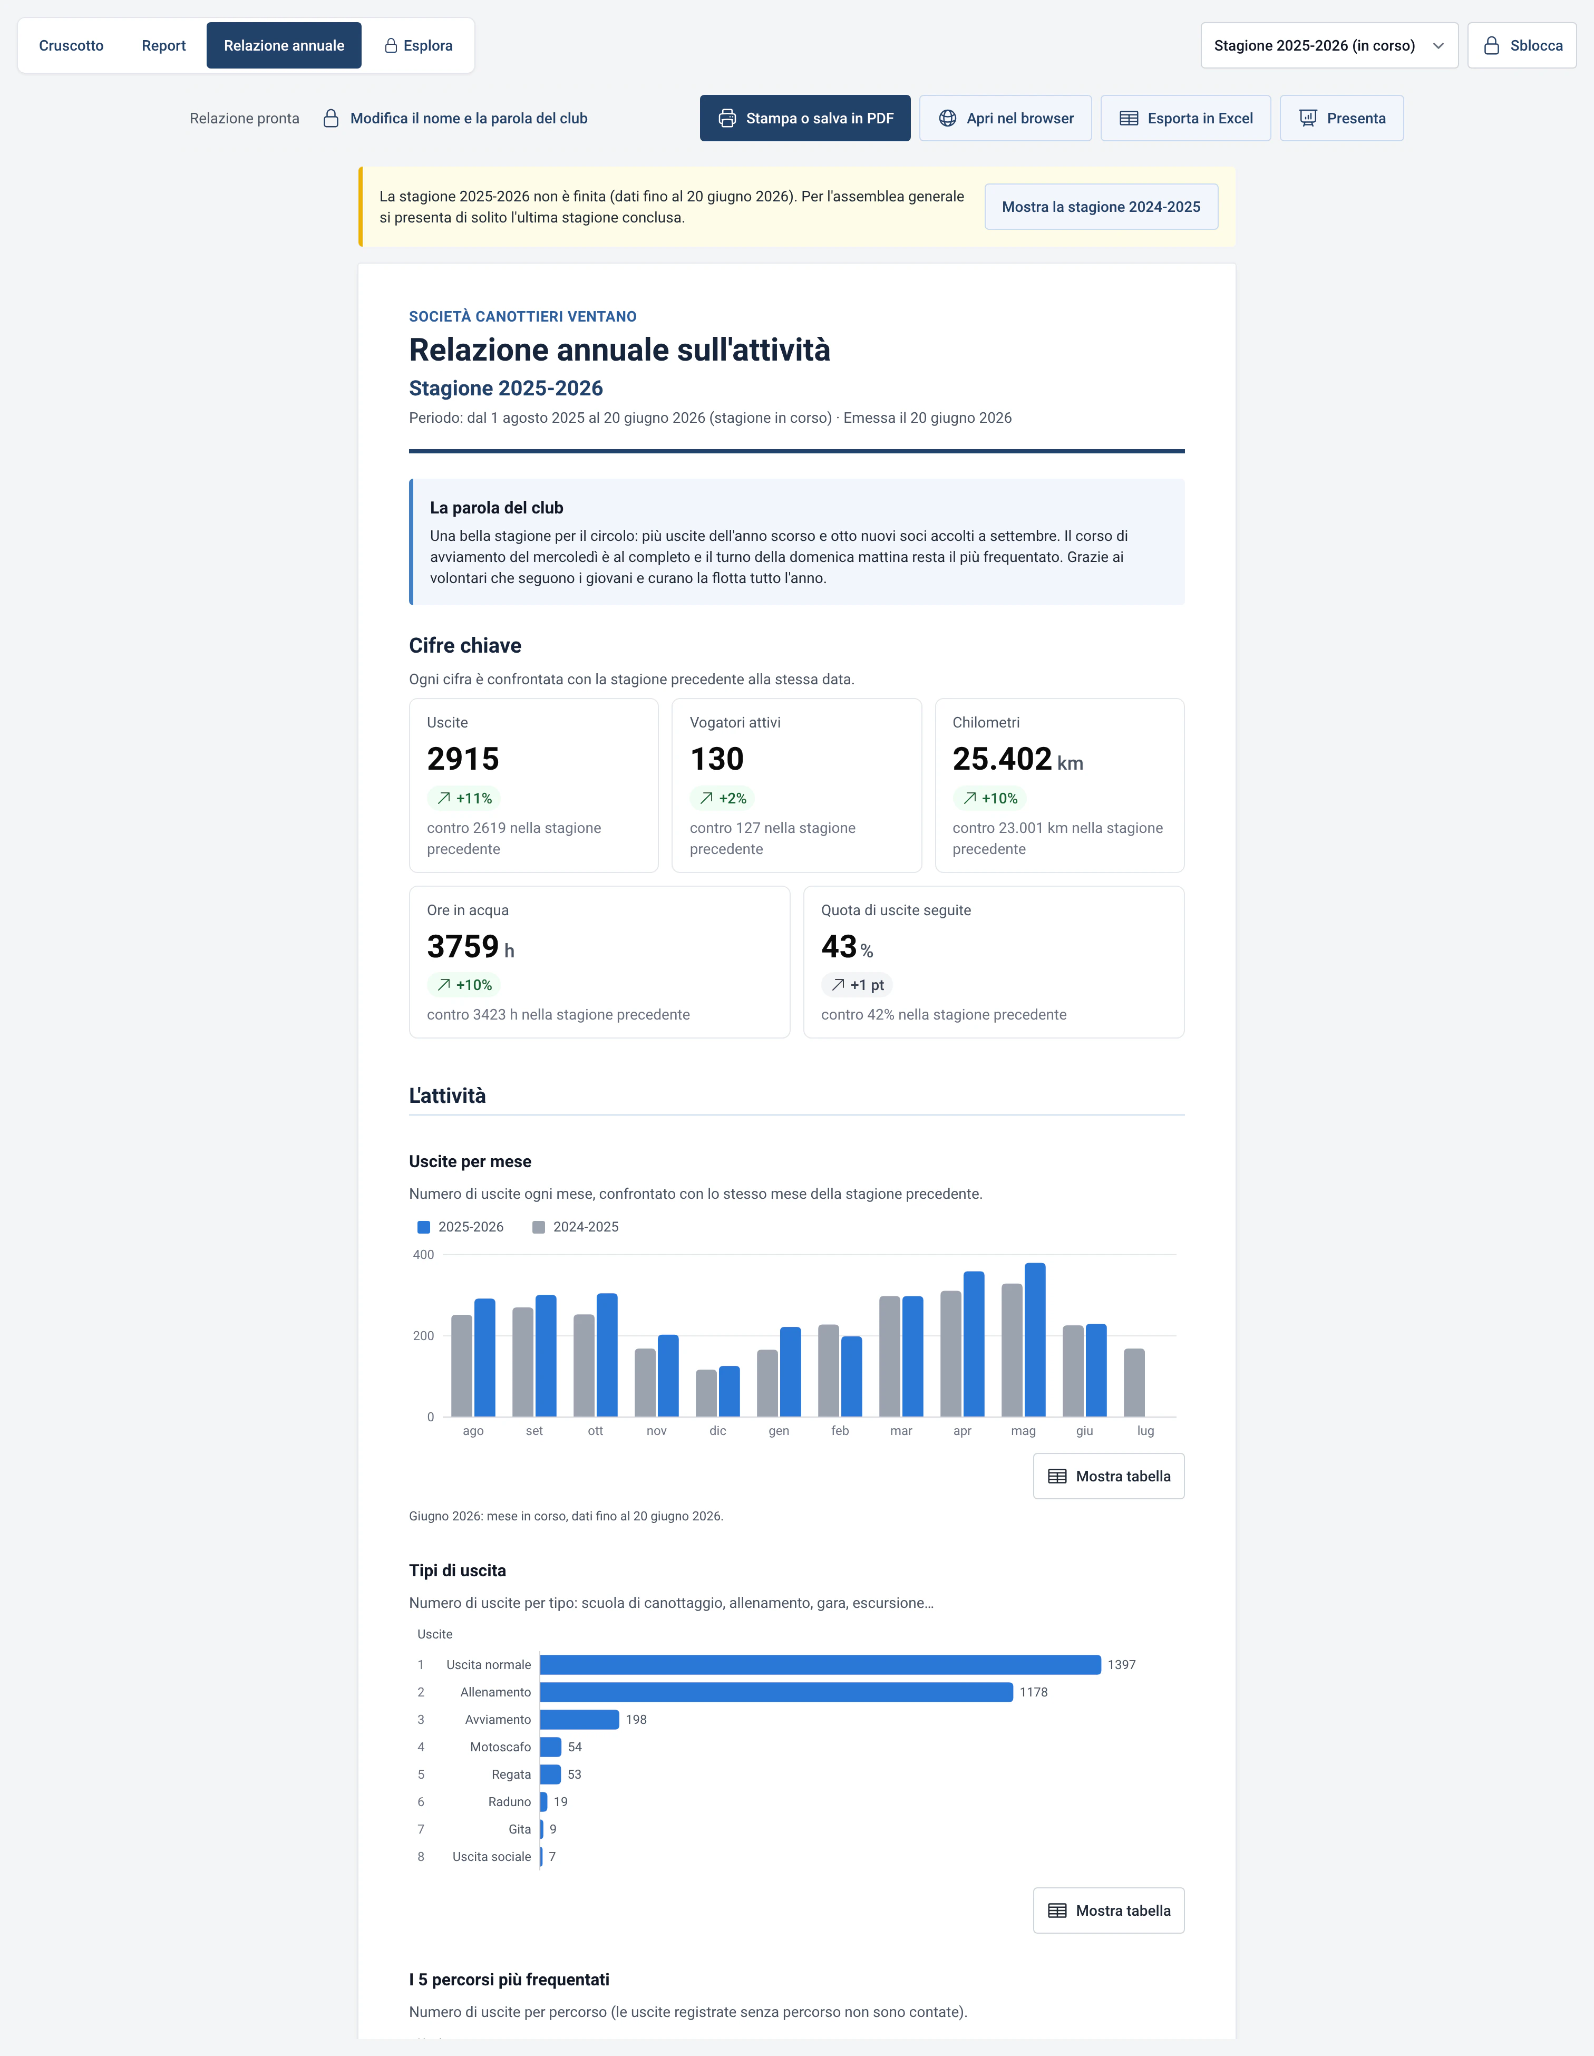Viewport: 1594px width, 2056px height.
Task: Expand season selector via chevron arrow
Action: click(x=1437, y=45)
